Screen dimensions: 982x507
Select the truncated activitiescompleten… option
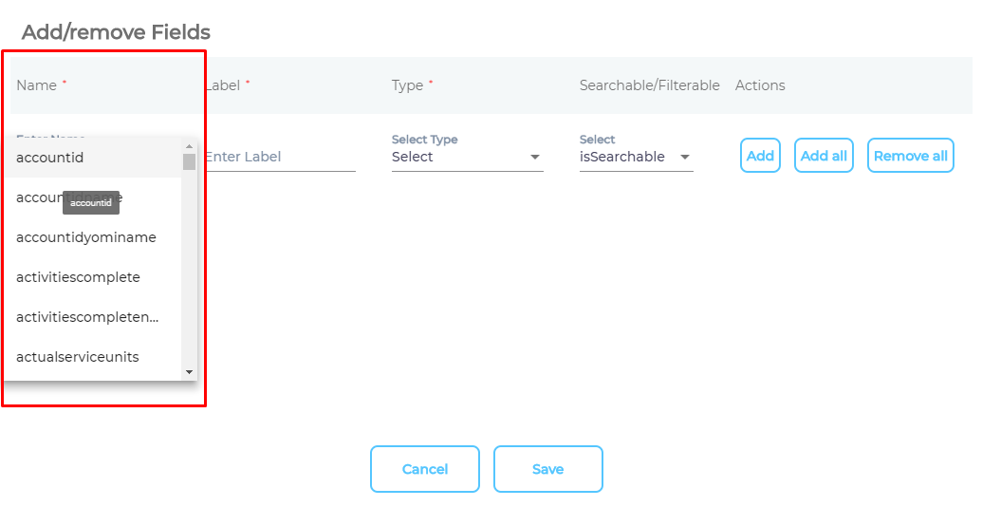pyautogui.click(x=87, y=317)
